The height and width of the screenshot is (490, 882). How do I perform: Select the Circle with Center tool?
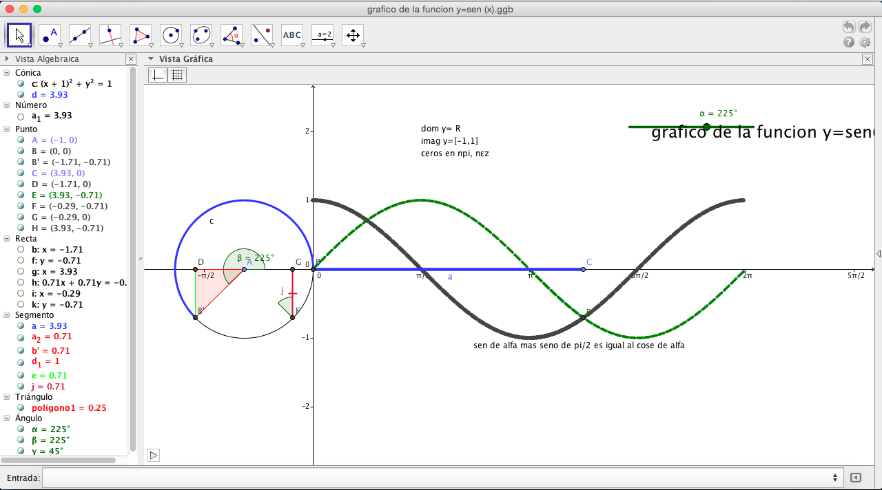[170, 34]
